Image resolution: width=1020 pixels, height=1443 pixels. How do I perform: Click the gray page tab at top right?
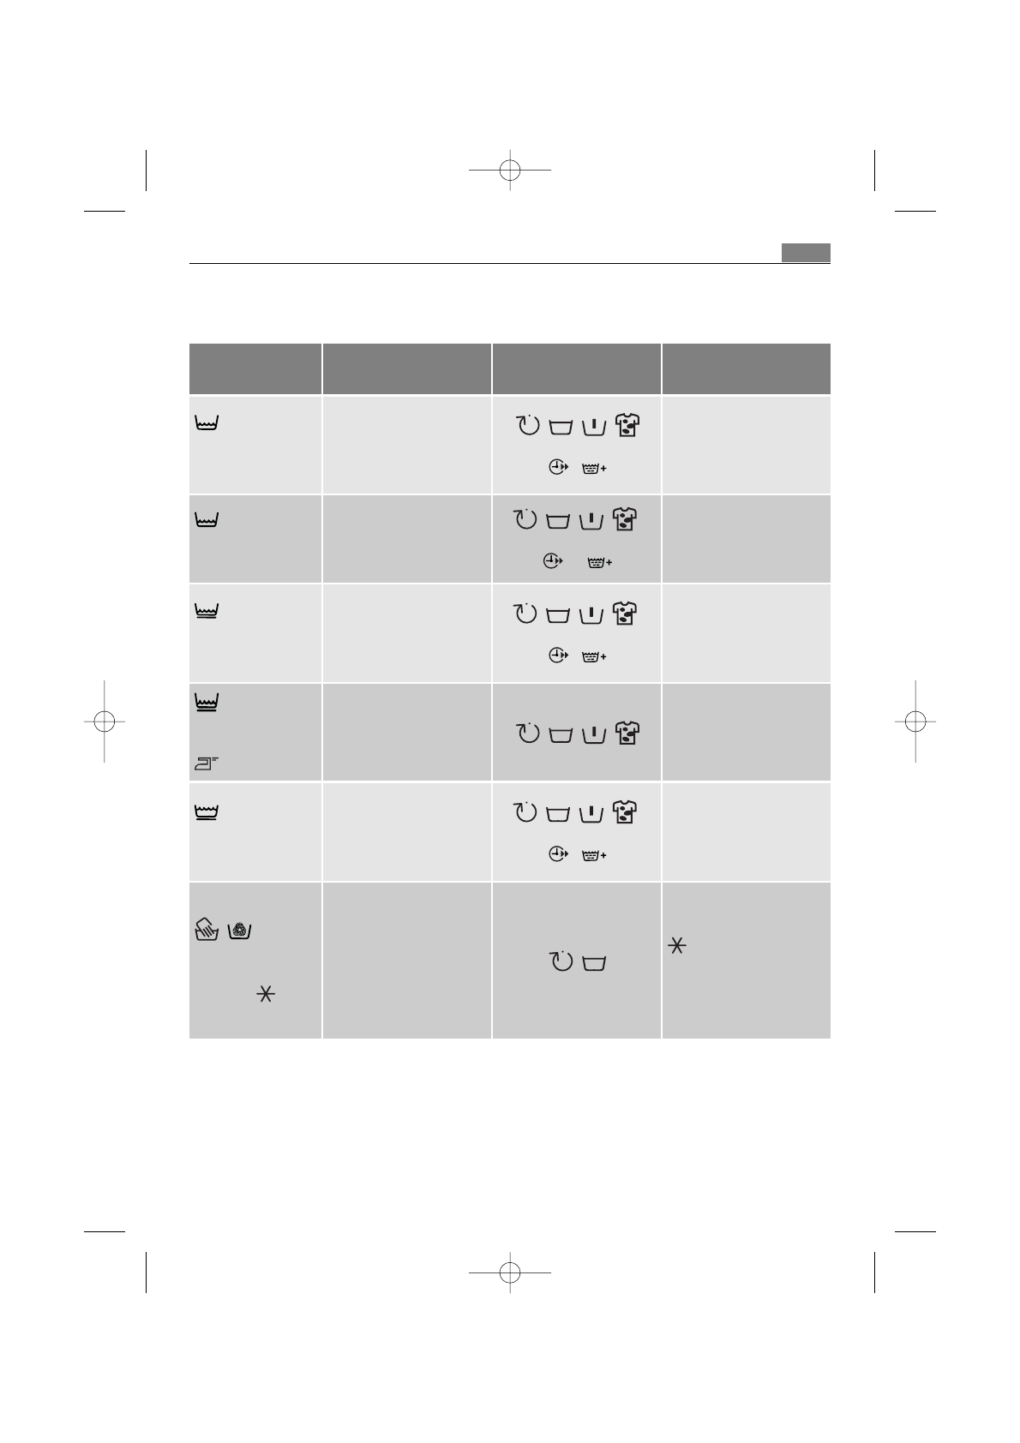click(x=806, y=253)
